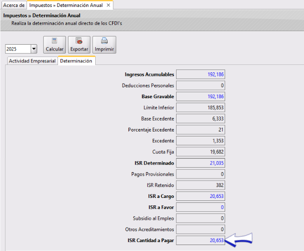
Task: Switch to the Actividad Empresarial tab
Action: (x=32, y=61)
